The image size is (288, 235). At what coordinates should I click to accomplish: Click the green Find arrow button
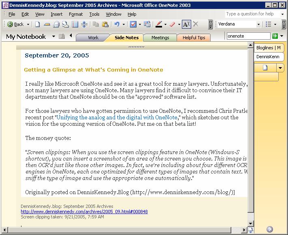pyautogui.click(x=275, y=36)
